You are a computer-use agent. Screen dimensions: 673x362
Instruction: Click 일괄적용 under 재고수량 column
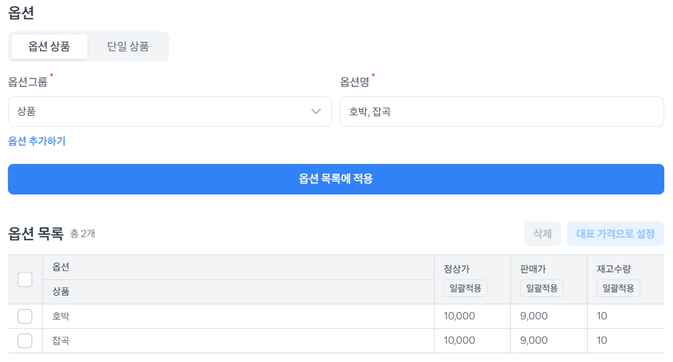(618, 288)
